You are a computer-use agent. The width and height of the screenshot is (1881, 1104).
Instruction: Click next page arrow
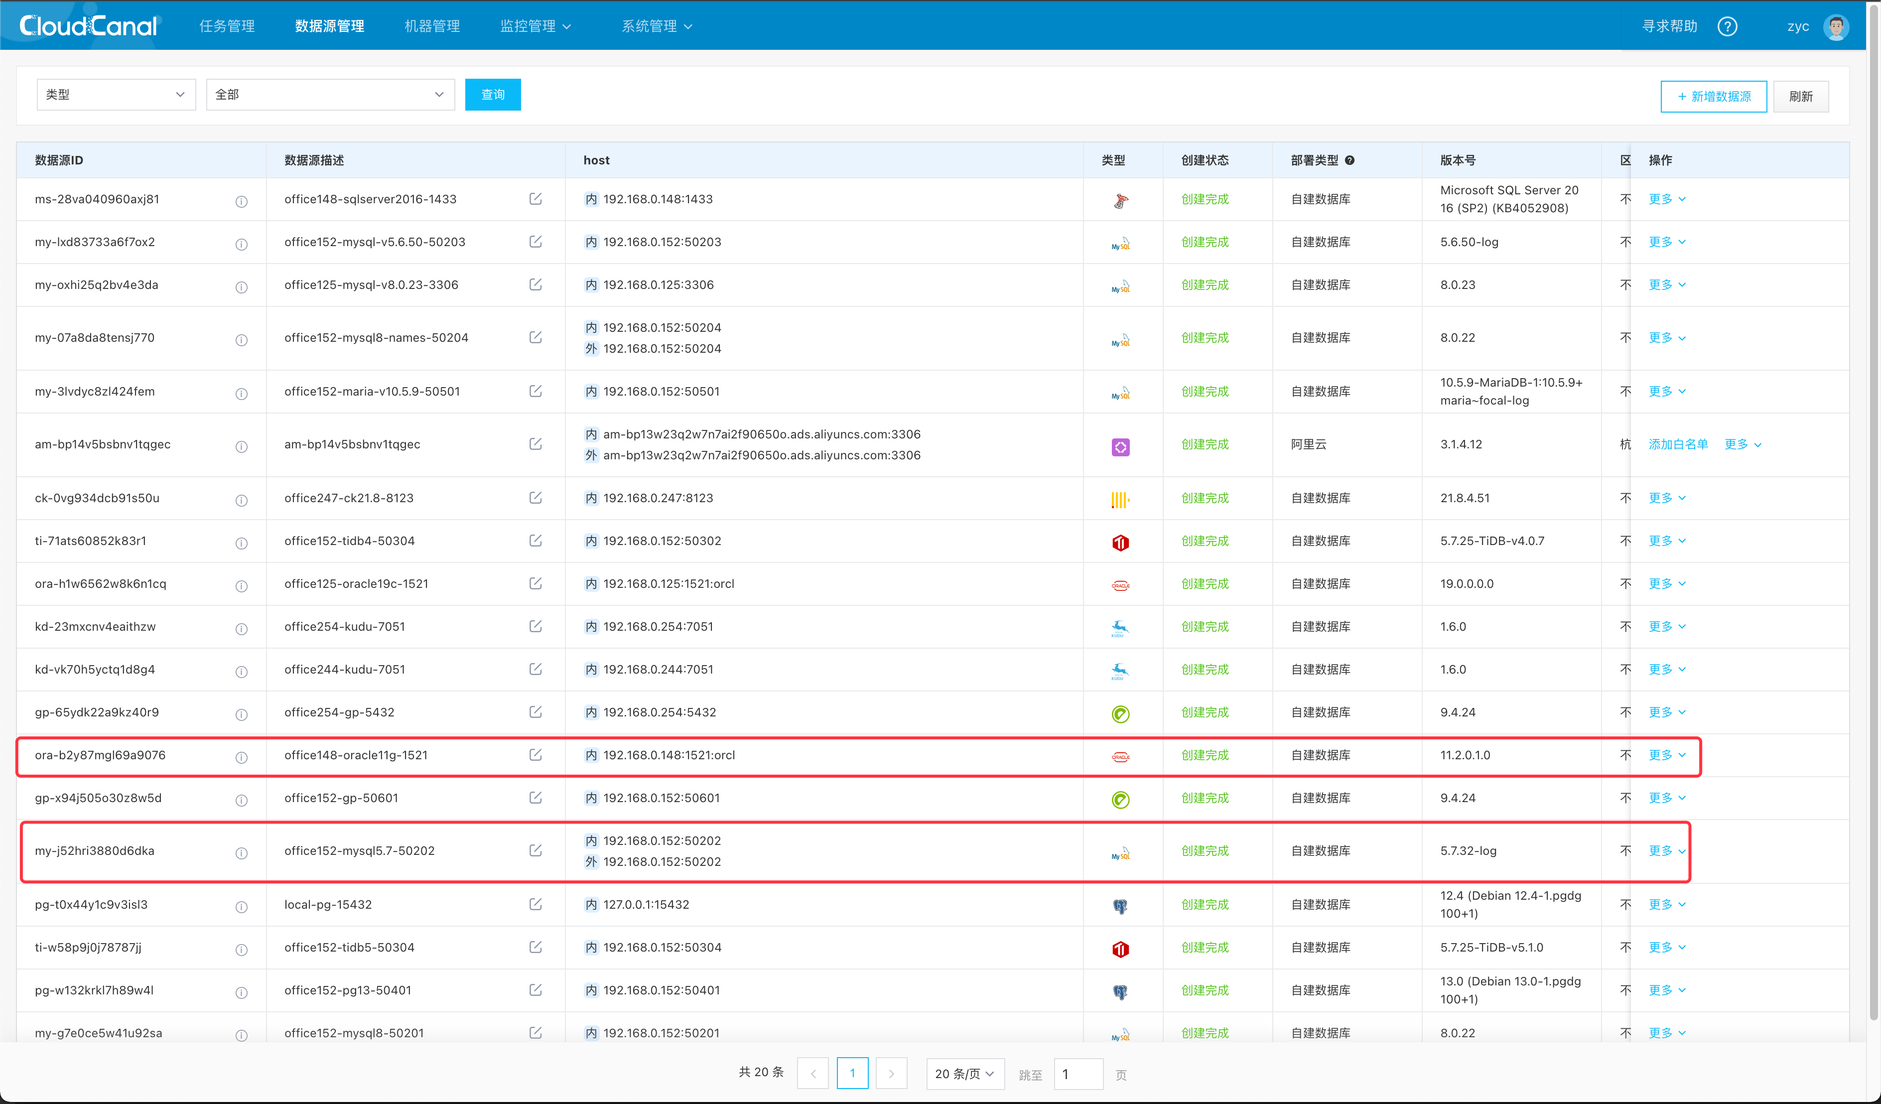click(x=891, y=1074)
